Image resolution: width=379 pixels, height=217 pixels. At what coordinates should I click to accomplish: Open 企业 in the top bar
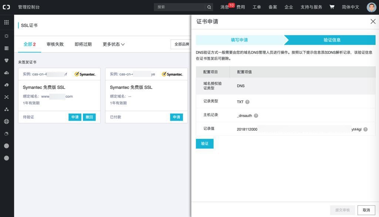289,7
